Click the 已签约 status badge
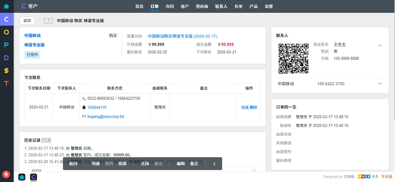This screenshot has height=182, width=395. pos(32,55)
